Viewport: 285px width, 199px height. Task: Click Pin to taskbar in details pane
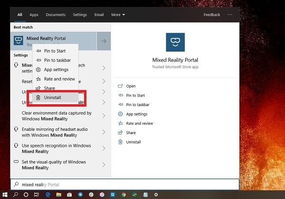point(138,105)
